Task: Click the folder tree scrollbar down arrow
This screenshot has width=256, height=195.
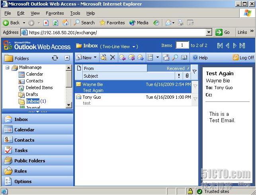Action: [69, 105]
